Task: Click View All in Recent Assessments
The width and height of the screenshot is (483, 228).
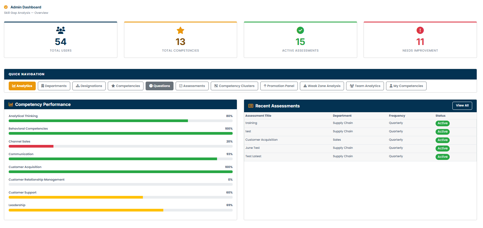Action: [462, 106]
